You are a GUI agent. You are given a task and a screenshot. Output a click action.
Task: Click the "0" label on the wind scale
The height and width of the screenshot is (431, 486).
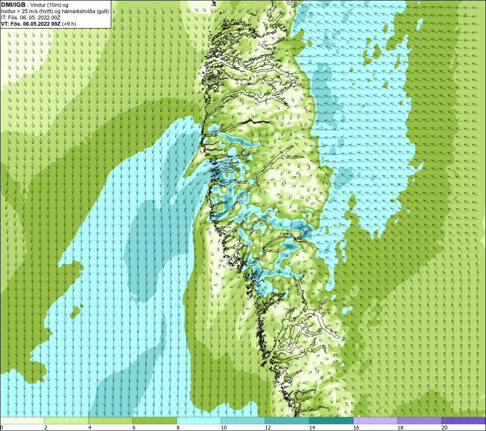(1, 428)
